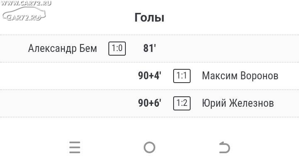Click the 1:2 score box
This screenshot has width=299, height=164.
182,103
